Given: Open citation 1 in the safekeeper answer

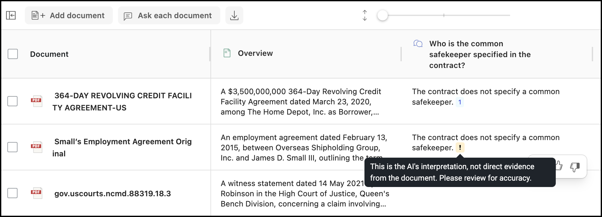Looking at the screenshot, I should 459,102.
